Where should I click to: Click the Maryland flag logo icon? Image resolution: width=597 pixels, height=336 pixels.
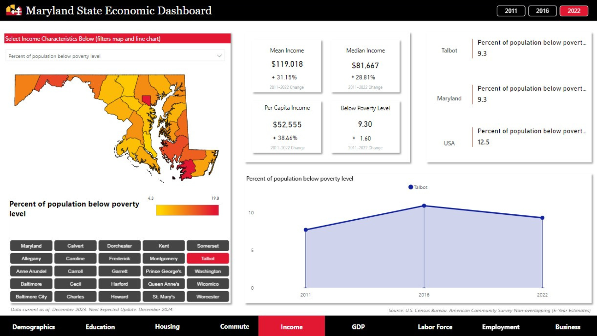tap(14, 10)
